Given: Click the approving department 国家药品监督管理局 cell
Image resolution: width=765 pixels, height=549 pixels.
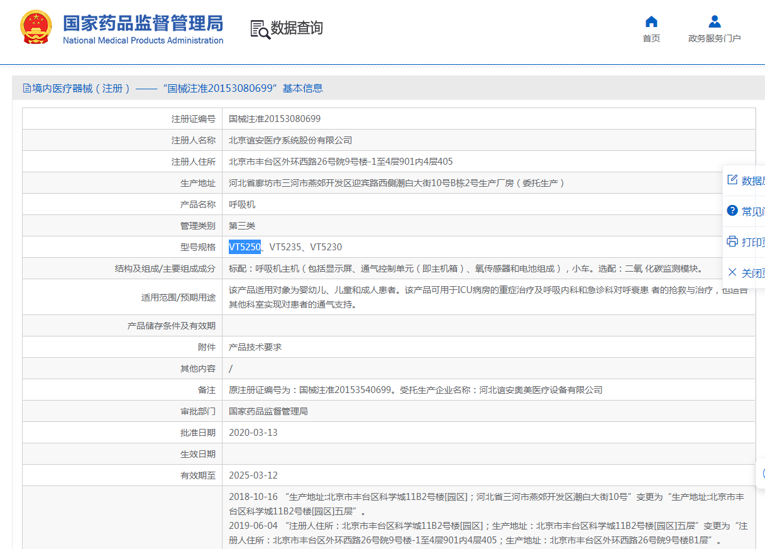Looking at the screenshot, I should tap(268, 411).
